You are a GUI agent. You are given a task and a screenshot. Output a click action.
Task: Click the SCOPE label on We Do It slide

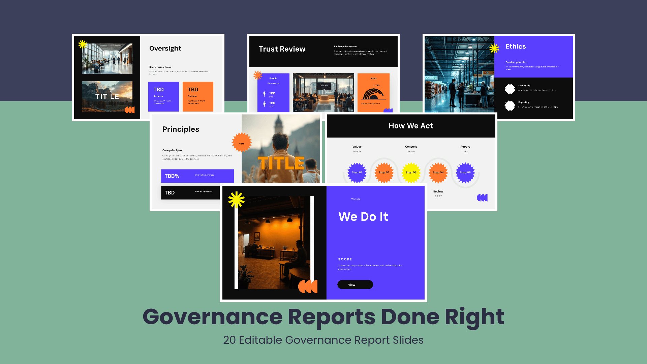pyautogui.click(x=345, y=259)
